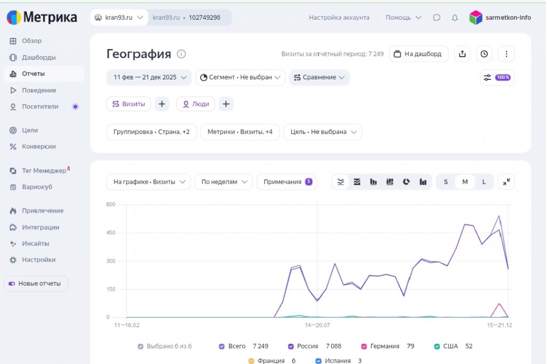Viewport: 546px width, 364px height.
Task: Open the Сегмент Не выбран dropdown
Action: (240, 77)
